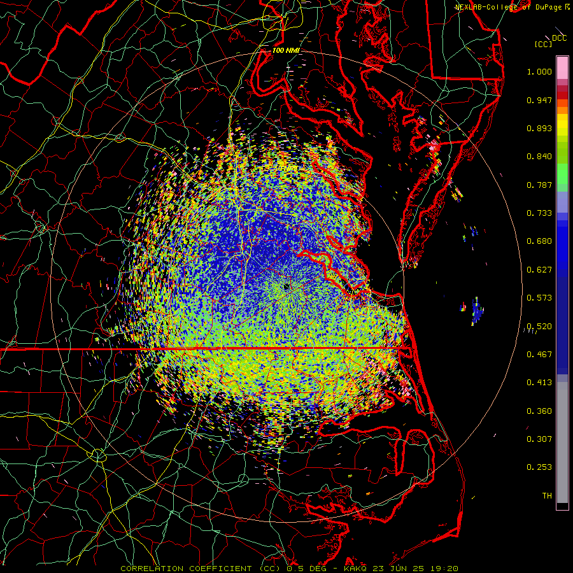Click the [CC] legend unit label

pos(543,44)
